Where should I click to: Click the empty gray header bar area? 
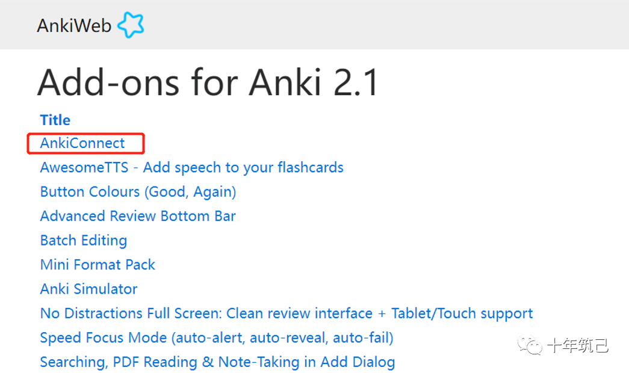click(385, 25)
